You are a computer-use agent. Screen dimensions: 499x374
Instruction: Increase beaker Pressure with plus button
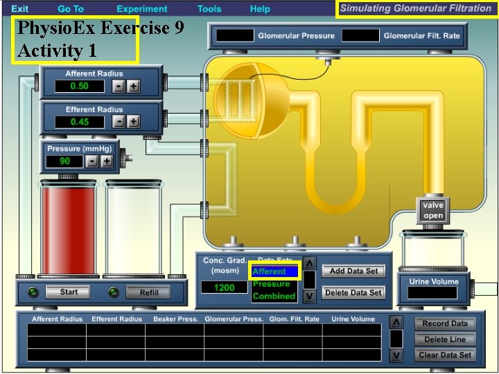pos(107,161)
